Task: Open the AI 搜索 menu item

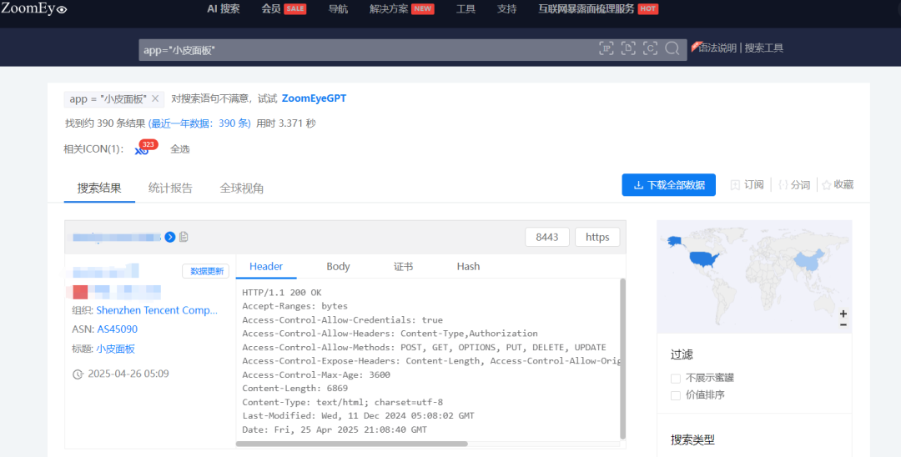Action: click(224, 8)
